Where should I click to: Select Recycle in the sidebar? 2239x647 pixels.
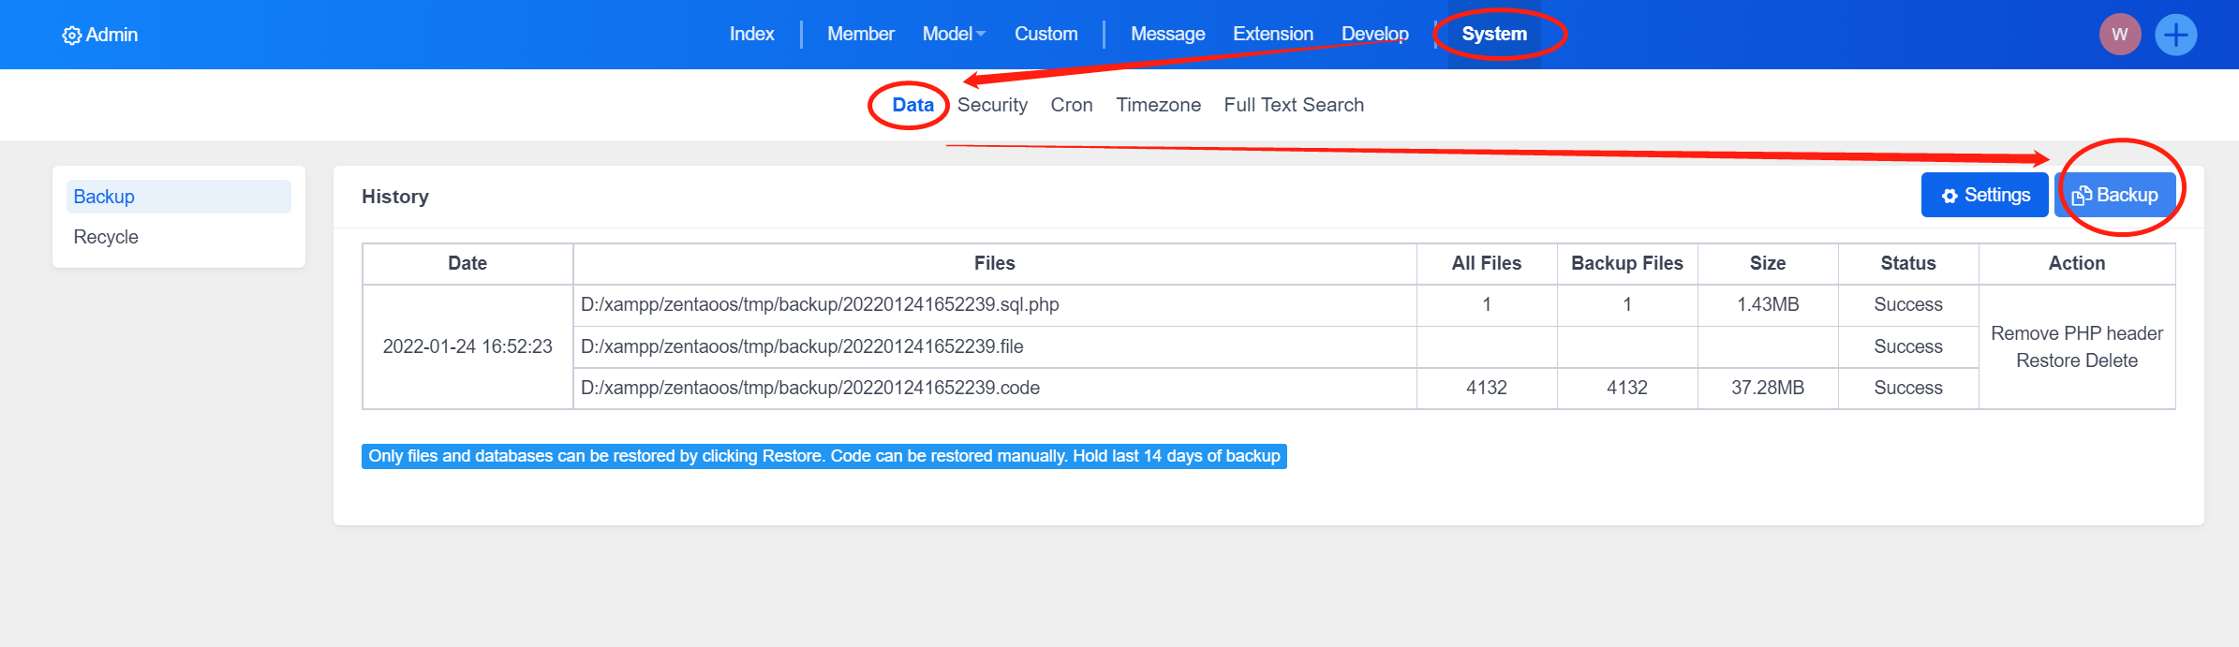click(x=106, y=237)
